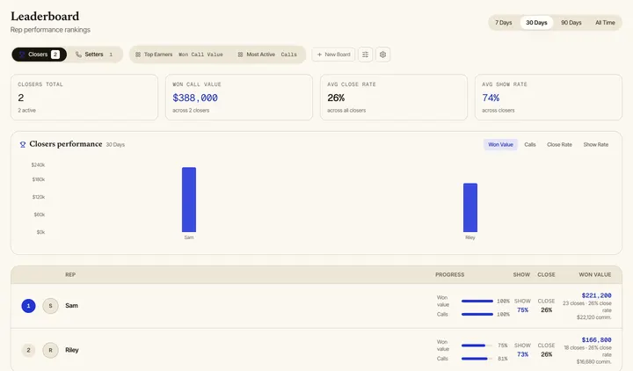Show the Won Value chart metric
The image size is (633, 371).
tap(500, 144)
